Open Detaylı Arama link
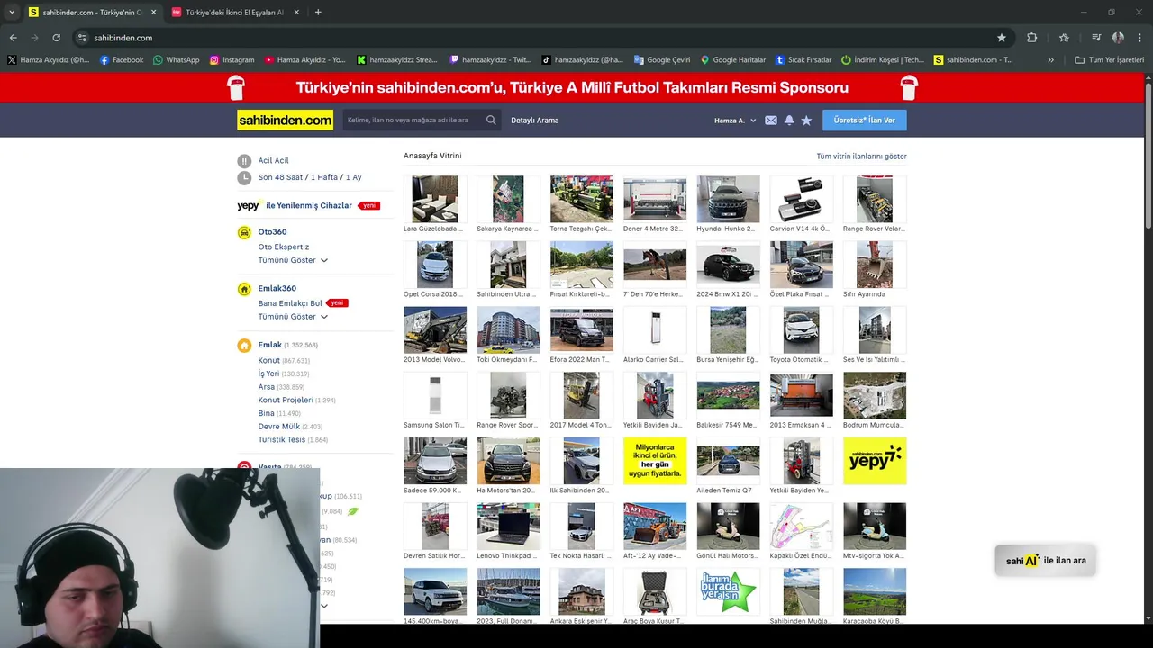This screenshot has width=1153, height=648. click(535, 121)
